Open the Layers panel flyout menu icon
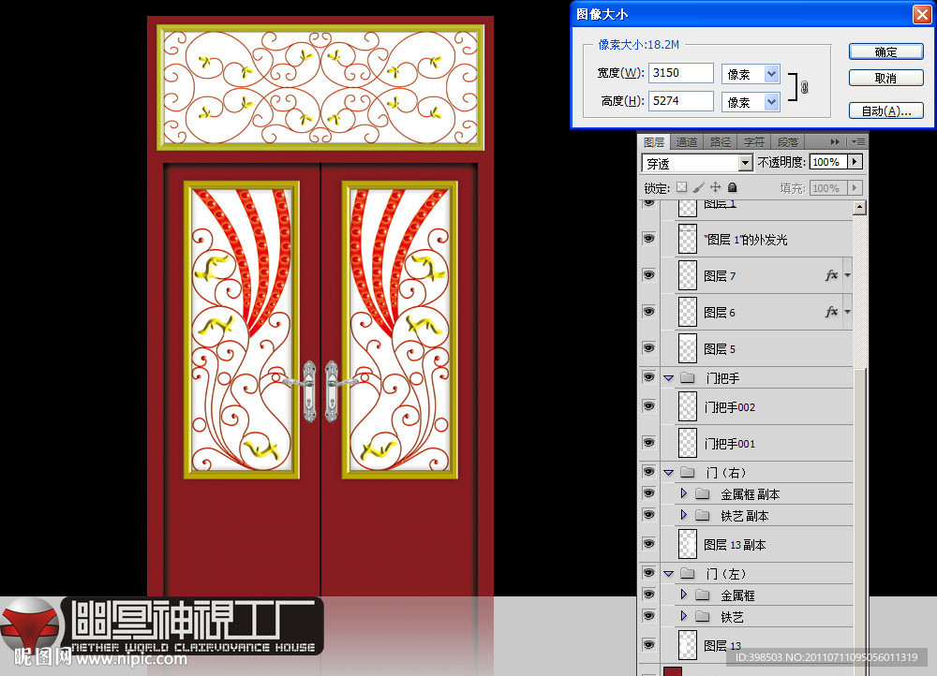937x676 pixels. (x=858, y=142)
